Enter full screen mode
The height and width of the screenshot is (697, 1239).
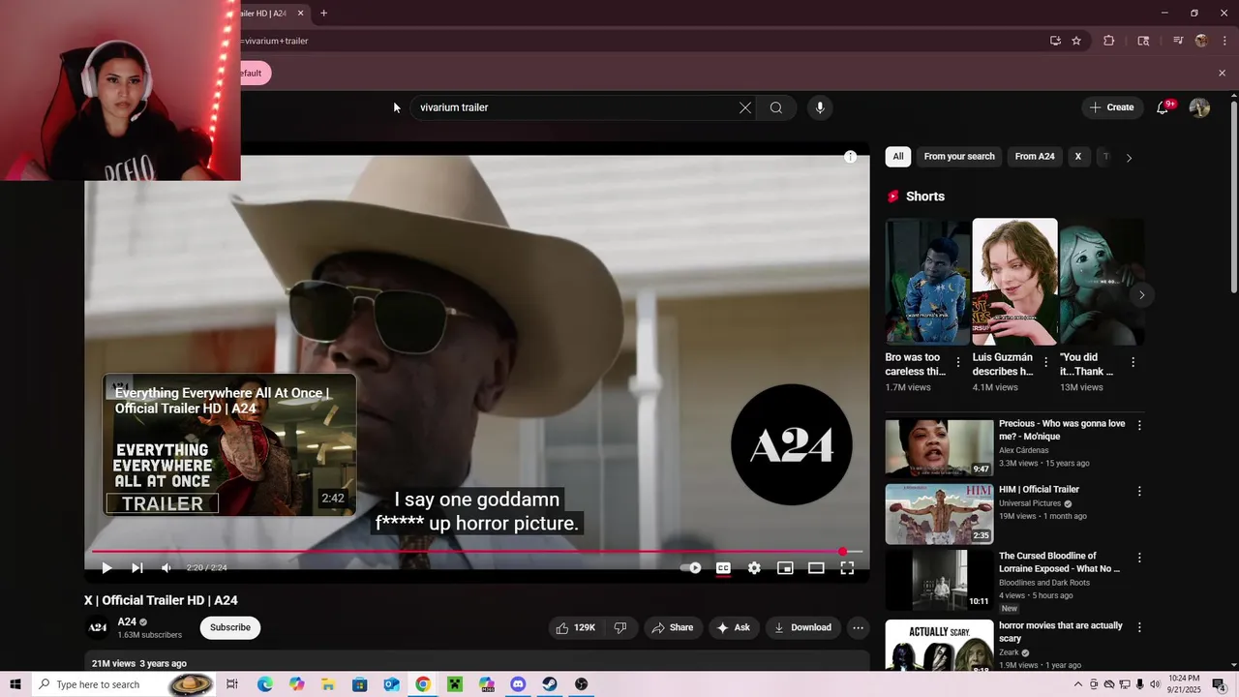[847, 568]
